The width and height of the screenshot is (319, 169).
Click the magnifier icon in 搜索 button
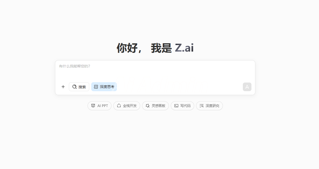click(x=75, y=87)
